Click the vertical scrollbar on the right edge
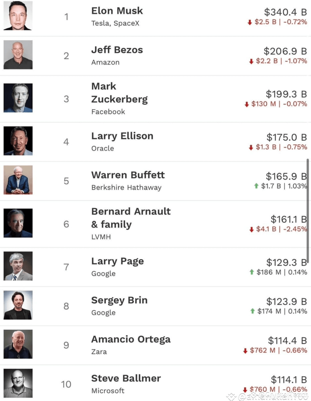 (x=308, y=211)
